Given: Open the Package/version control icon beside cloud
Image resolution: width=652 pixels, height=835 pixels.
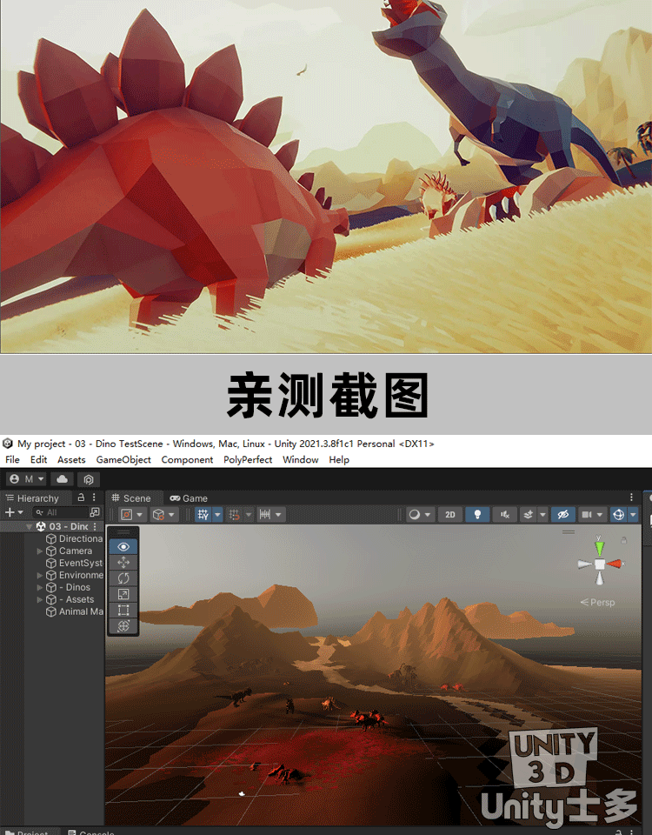Looking at the screenshot, I should tap(89, 479).
